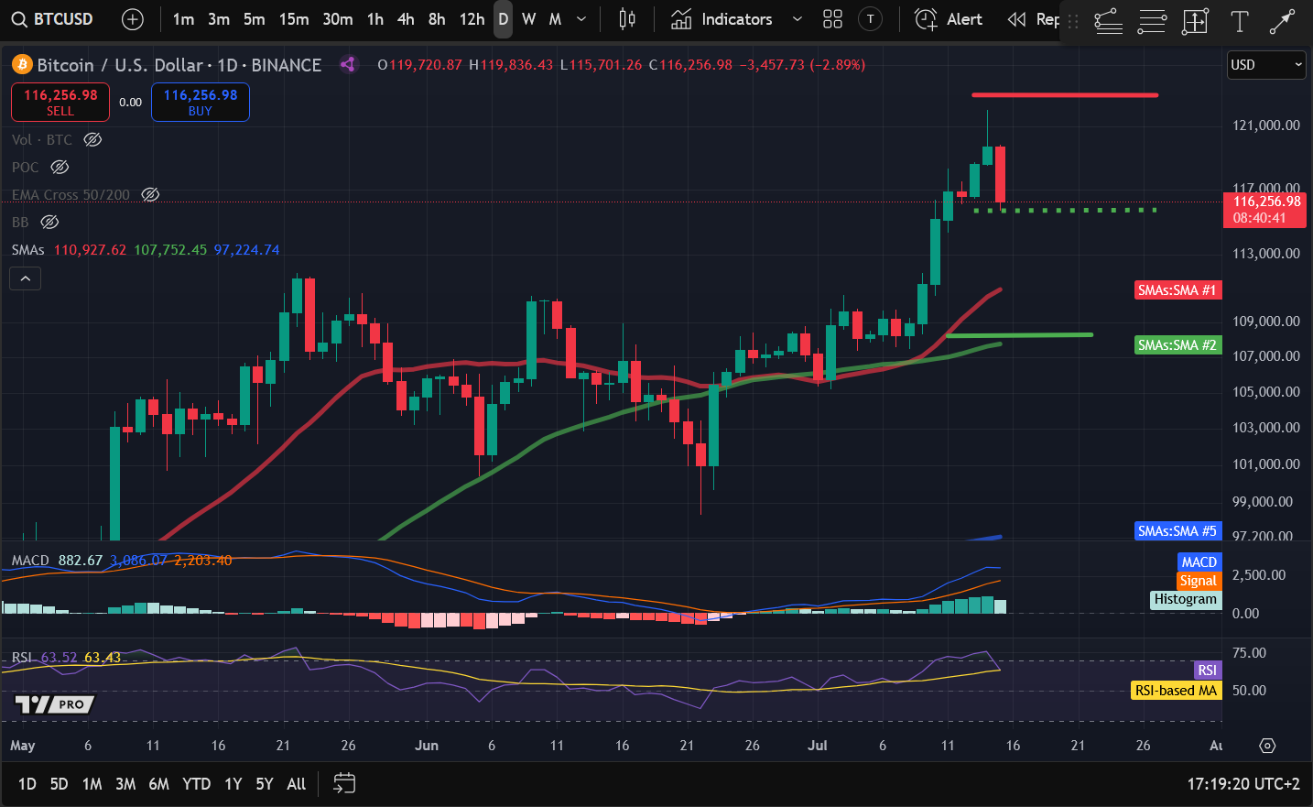Click the circled T icon in toolbar

[x=871, y=19]
